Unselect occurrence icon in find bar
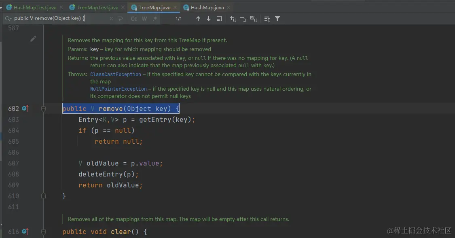This screenshot has height=238, width=455. click(243, 19)
